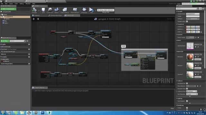Navigate back with the graph left arrow
Viewport: 206px width, 115px height.
pyautogui.click(x=33, y=19)
